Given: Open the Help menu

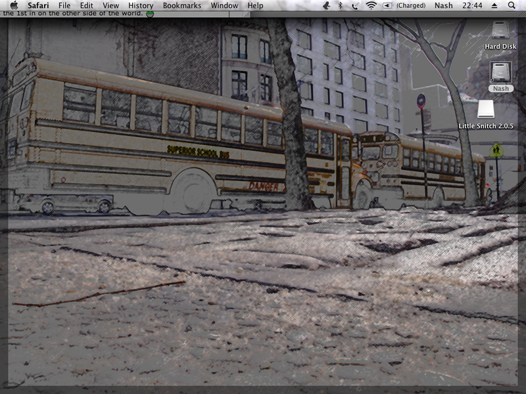Looking at the screenshot, I should point(255,5).
